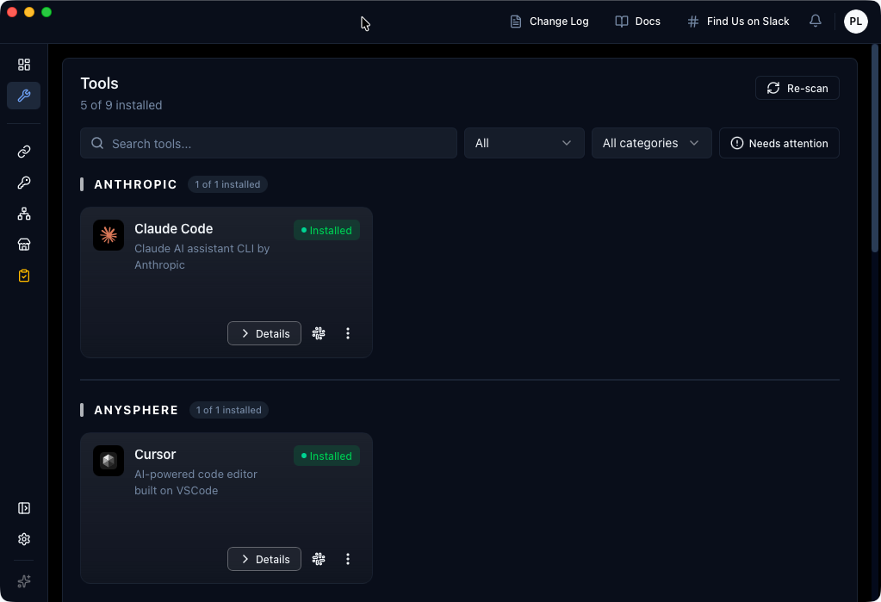Image resolution: width=881 pixels, height=602 pixels.
Task: Click the Installed badge on Claude Code
Action: coord(326,231)
